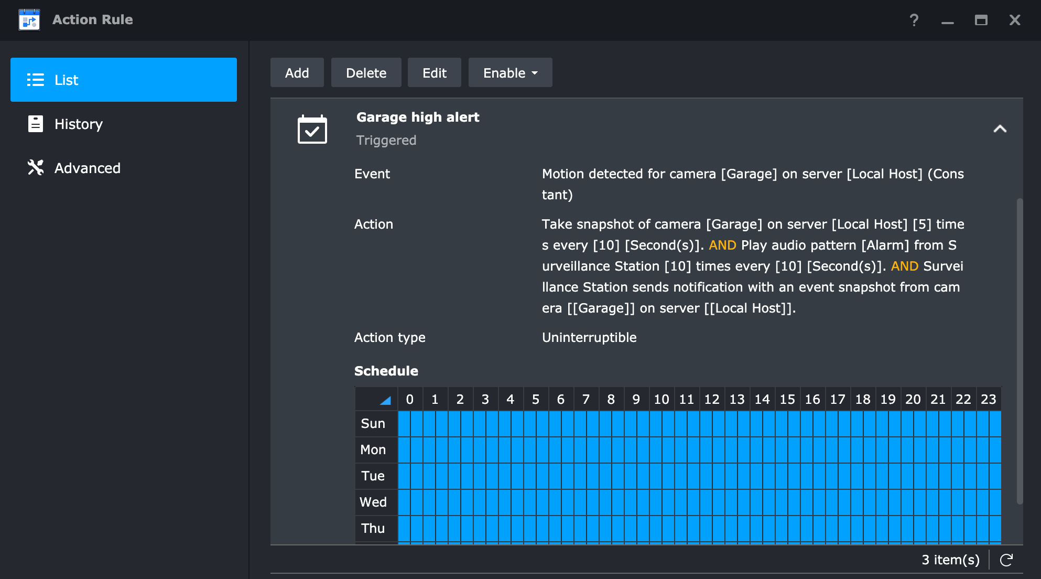Click the Event label
This screenshot has width=1041, height=579.
[372, 174]
